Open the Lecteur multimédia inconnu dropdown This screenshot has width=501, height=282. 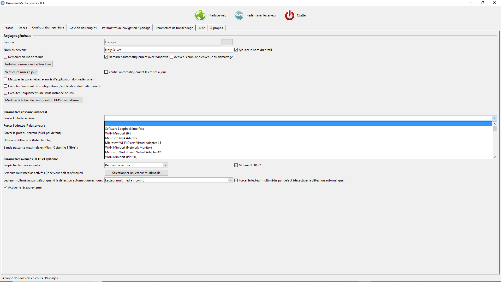point(169,180)
